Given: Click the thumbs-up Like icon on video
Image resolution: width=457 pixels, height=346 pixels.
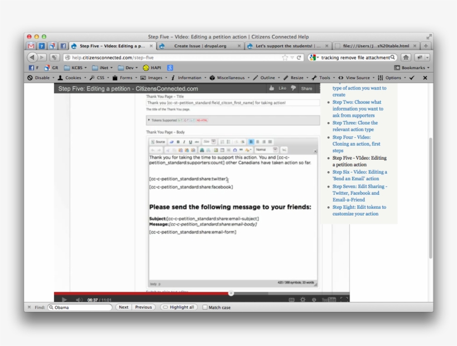Looking at the screenshot, I should [x=272, y=88].
